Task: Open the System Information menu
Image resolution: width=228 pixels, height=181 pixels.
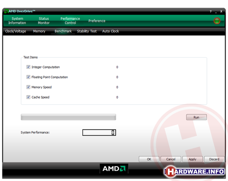Action: pos(17,21)
